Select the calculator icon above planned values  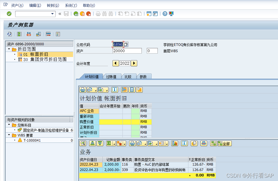pos(132,90)
